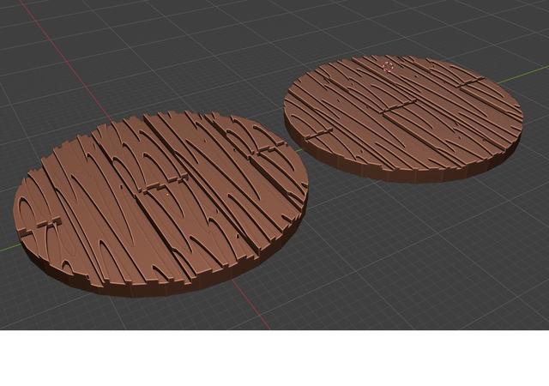The height and width of the screenshot is (386, 549).
Task: Select the larger wooden base on the left
Action: [160, 204]
